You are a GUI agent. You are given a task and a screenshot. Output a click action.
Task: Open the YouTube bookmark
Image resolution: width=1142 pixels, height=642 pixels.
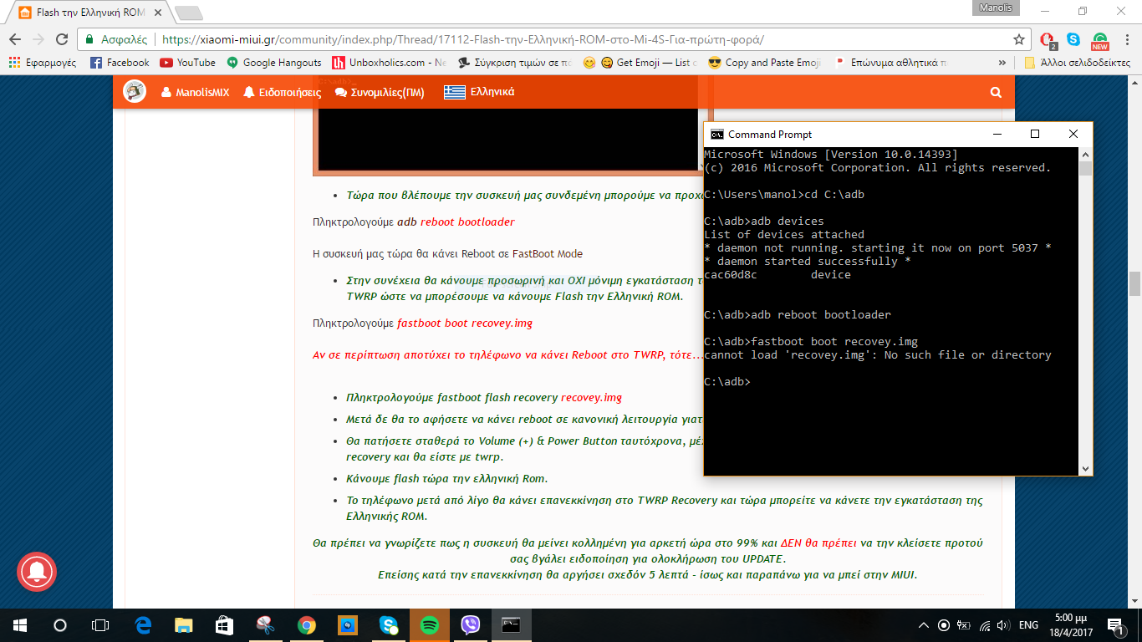(187, 63)
